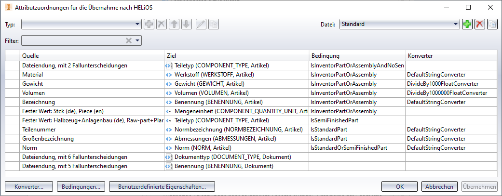Click the mapping icon in the Werkstoff row
This screenshot has height=196, width=502.
pyautogui.click(x=169, y=75)
